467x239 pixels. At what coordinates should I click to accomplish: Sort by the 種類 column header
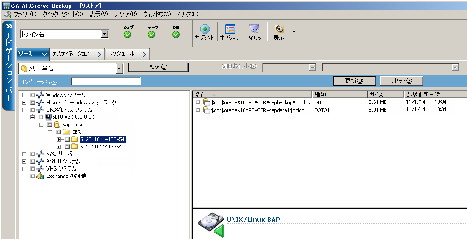339,95
